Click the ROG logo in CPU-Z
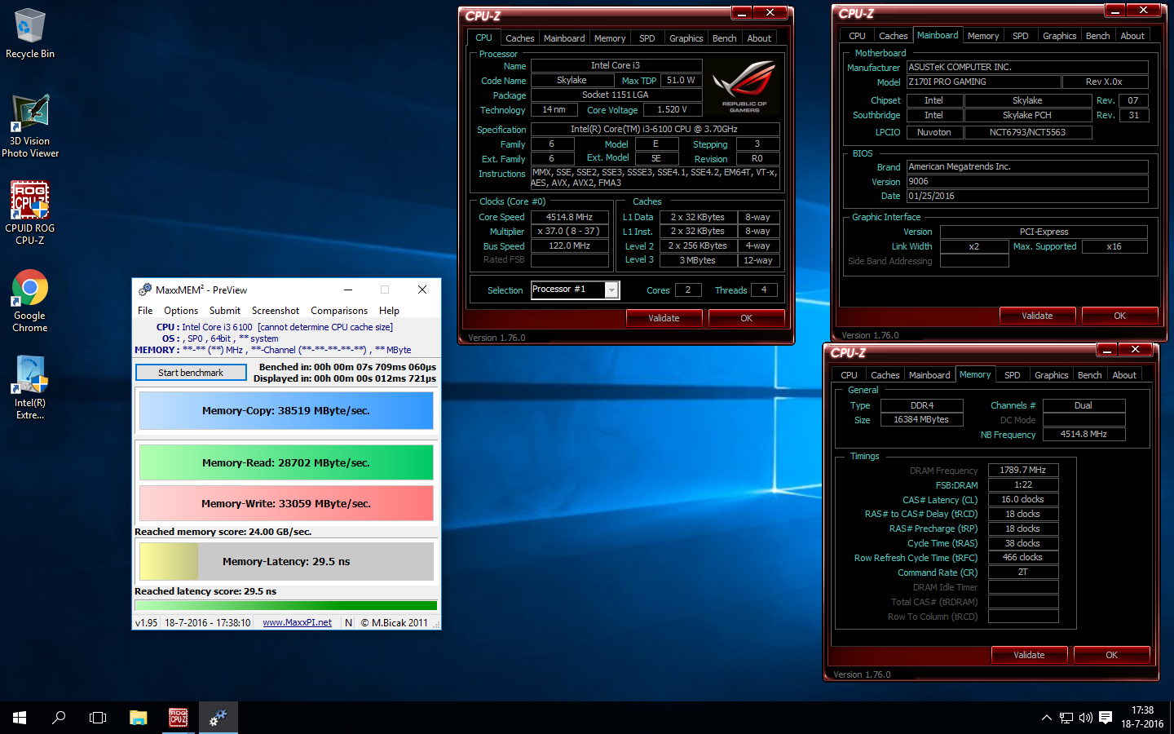 [744, 86]
